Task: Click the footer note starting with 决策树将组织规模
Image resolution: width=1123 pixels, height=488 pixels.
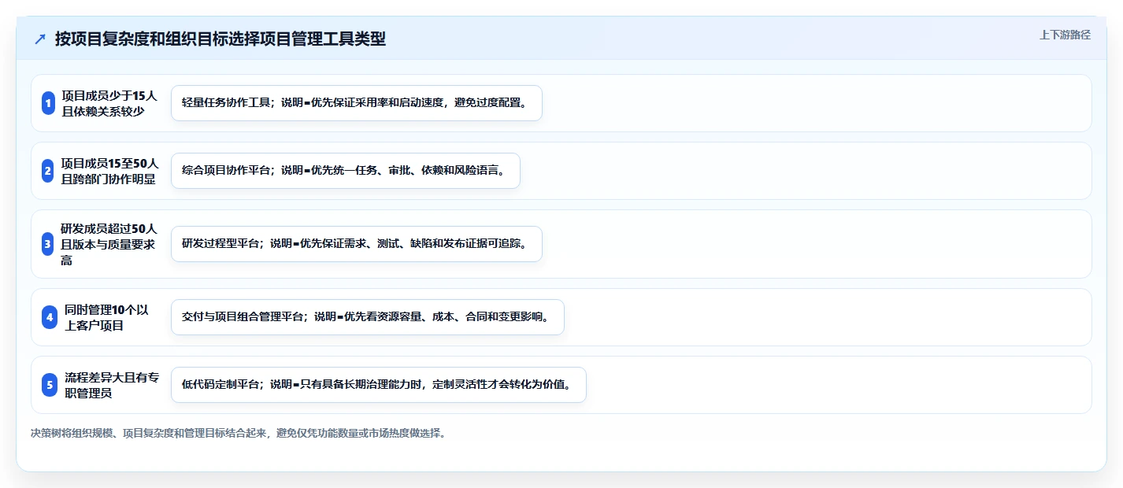Action: pos(238,433)
